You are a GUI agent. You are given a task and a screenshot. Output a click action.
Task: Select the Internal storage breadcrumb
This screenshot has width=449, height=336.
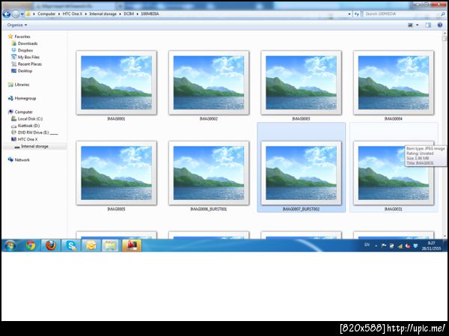(x=103, y=13)
